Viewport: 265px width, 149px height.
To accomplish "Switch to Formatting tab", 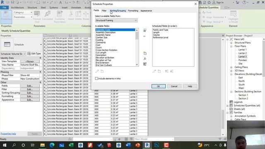I will click(x=133, y=11).
